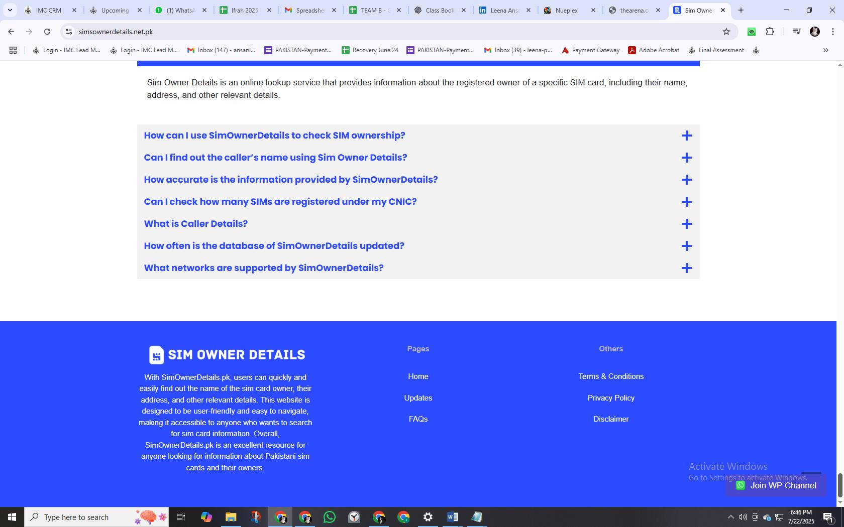Open the Adobe Acrobat bookmark
844x527 pixels.
click(x=654, y=50)
